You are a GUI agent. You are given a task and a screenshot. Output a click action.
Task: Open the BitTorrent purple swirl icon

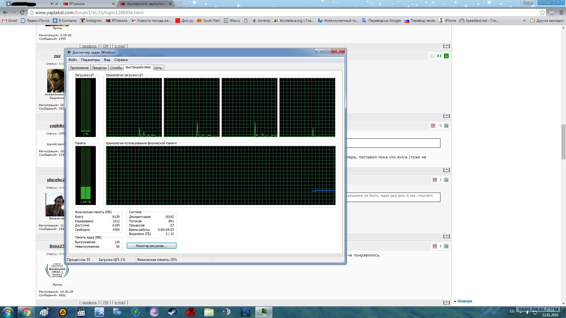coord(154,312)
